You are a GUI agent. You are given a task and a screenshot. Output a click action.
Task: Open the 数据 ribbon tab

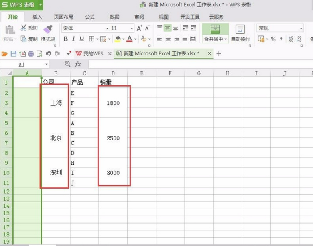(114, 17)
